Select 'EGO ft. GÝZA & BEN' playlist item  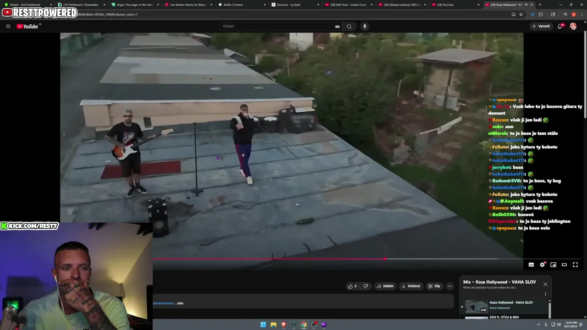[x=504, y=317]
